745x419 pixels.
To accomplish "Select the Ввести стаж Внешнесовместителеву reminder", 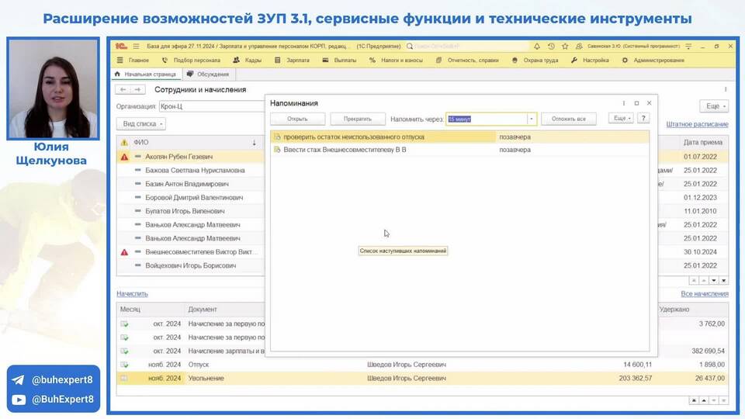I will pyautogui.click(x=345, y=150).
